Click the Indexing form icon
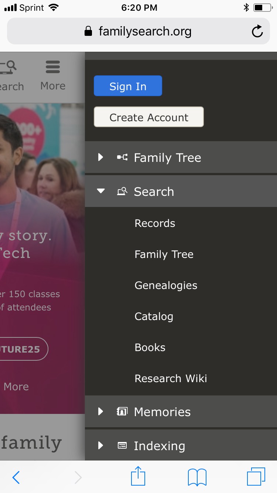This screenshot has height=493, width=277. pos(122,445)
